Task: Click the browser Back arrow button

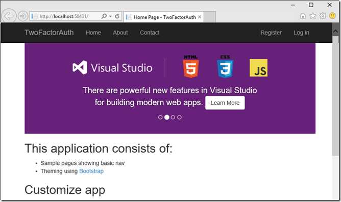Action: coord(9,16)
